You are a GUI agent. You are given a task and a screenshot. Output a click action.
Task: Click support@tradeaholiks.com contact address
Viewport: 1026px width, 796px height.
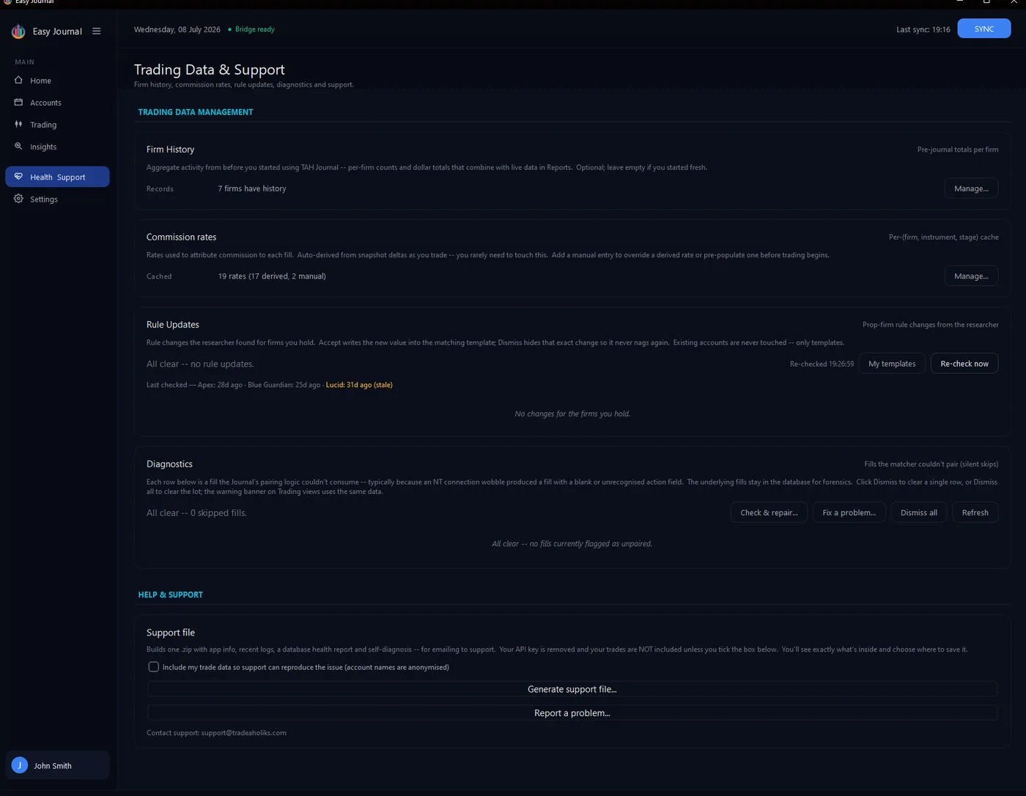244,733
